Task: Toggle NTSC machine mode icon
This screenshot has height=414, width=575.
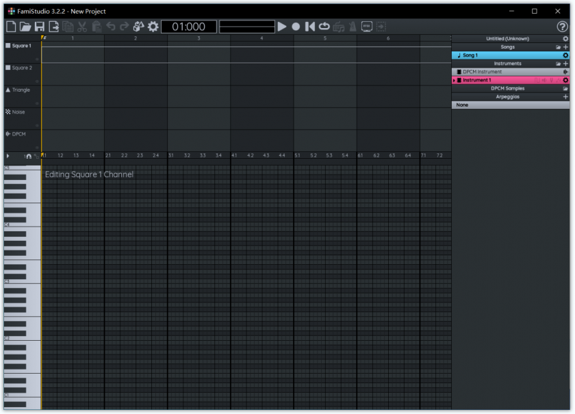Action: tap(367, 27)
